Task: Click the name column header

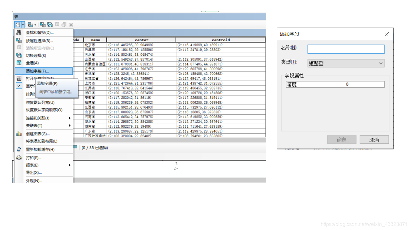Action: (x=95, y=40)
